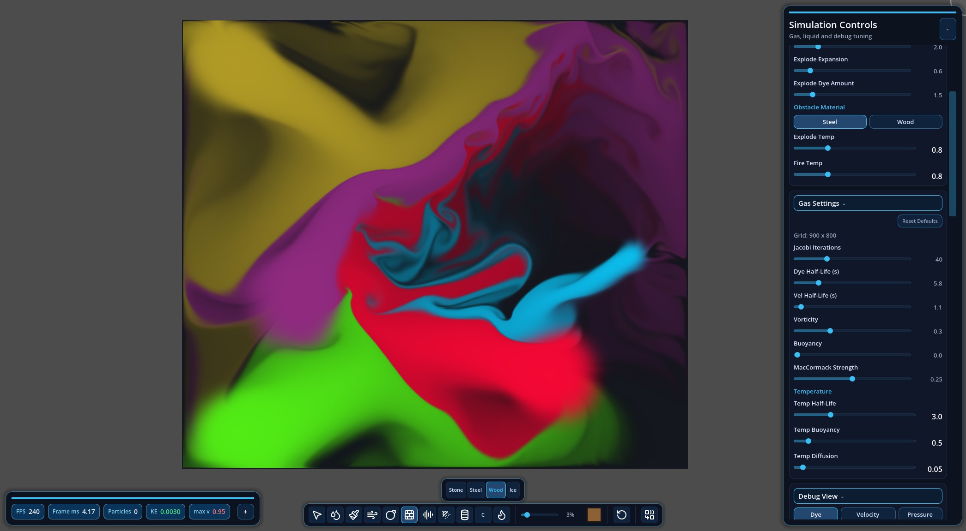Switch debug view to Velocity

coord(868,514)
